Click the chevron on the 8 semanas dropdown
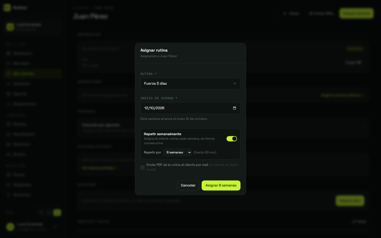 [189, 152]
